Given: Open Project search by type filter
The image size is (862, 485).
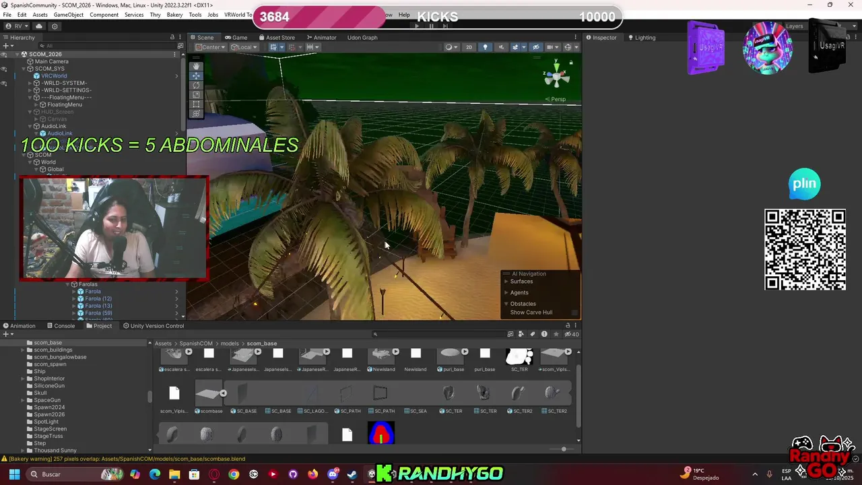Looking at the screenshot, I should click(522, 334).
